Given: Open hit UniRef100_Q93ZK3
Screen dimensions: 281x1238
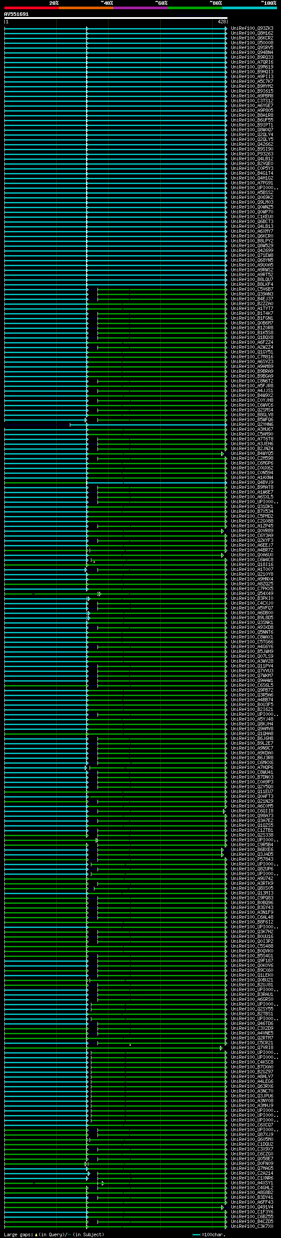Looking at the screenshot, I should click(x=252, y=29).
